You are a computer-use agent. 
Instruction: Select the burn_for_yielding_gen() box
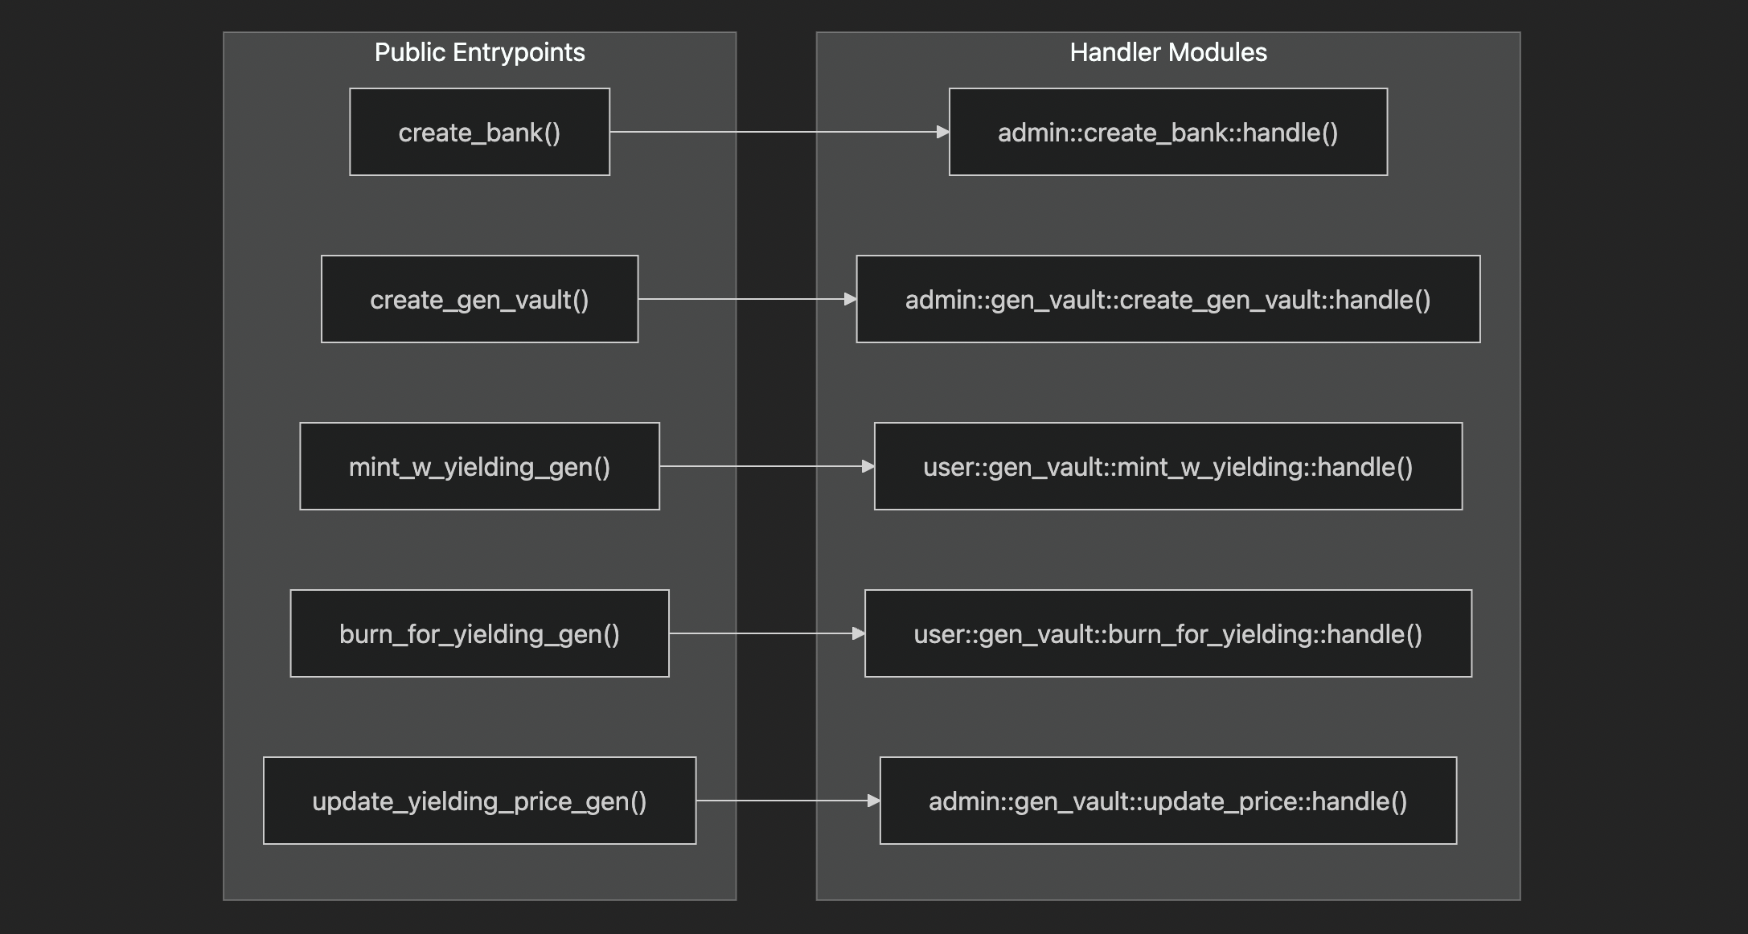(479, 633)
